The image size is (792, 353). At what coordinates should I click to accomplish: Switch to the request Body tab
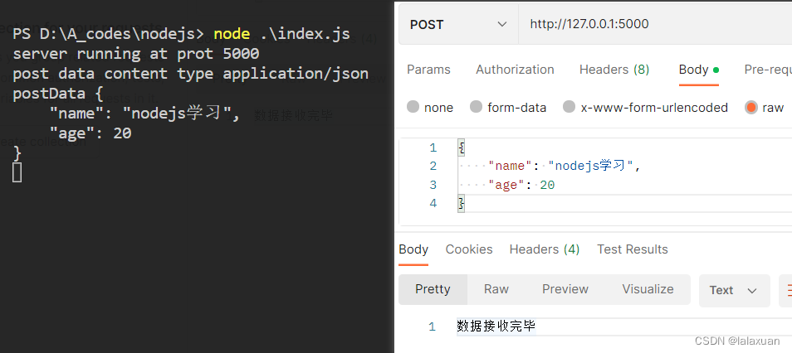coord(698,70)
